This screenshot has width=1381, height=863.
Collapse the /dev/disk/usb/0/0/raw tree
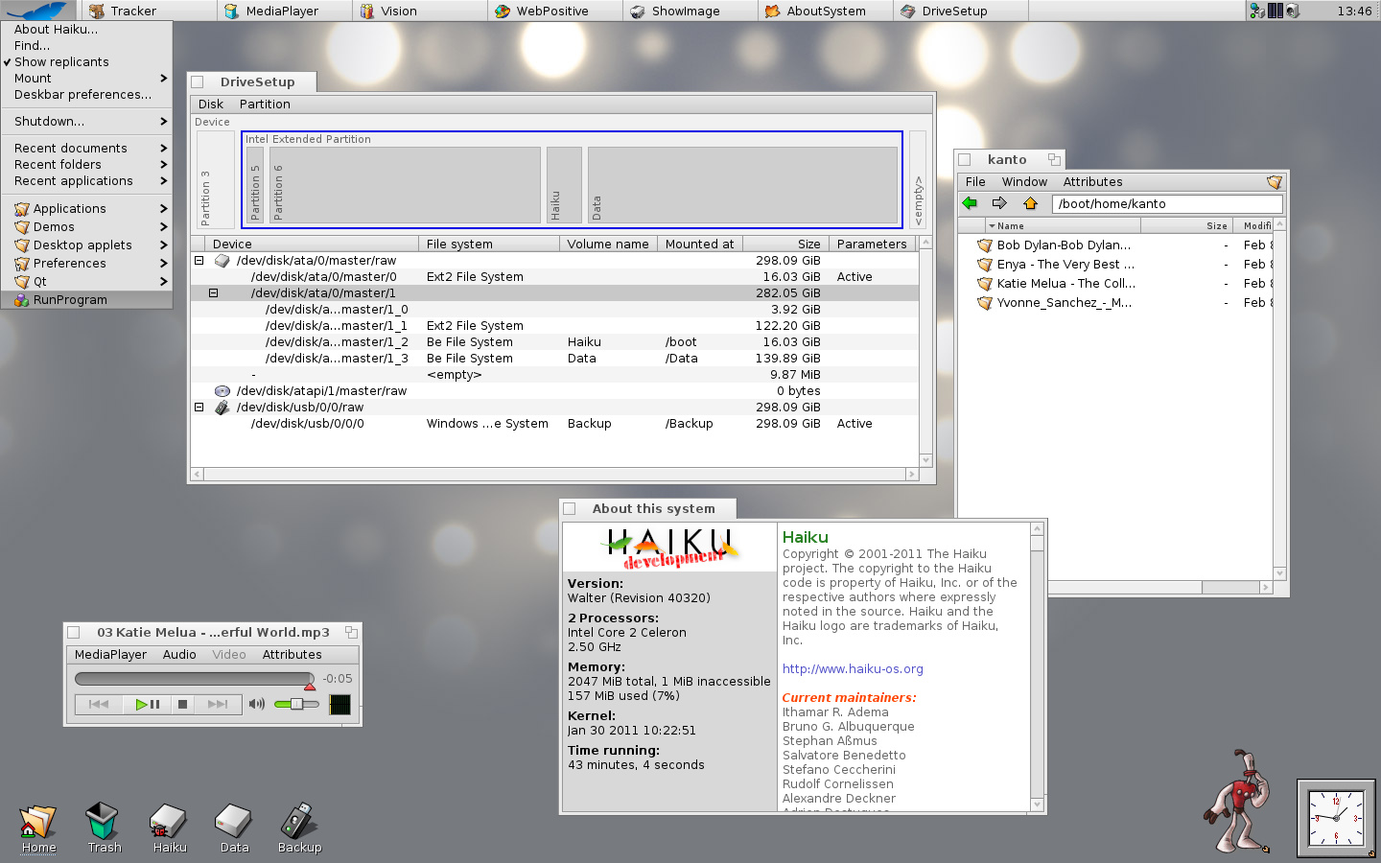click(199, 407)
